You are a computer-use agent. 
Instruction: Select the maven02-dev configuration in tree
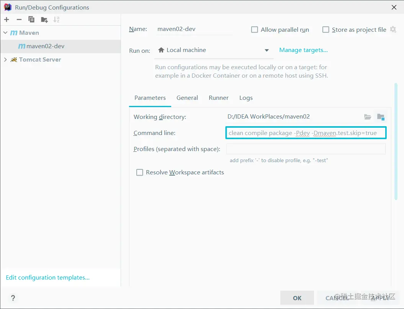pos(61,46)
